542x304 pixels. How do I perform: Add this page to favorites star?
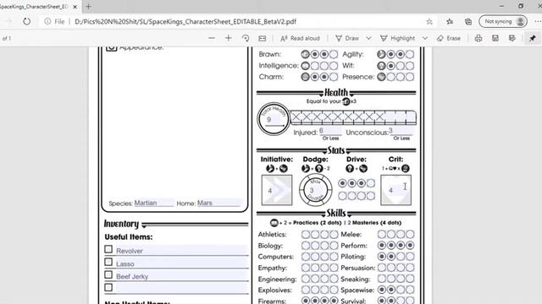tap(429, 22)
